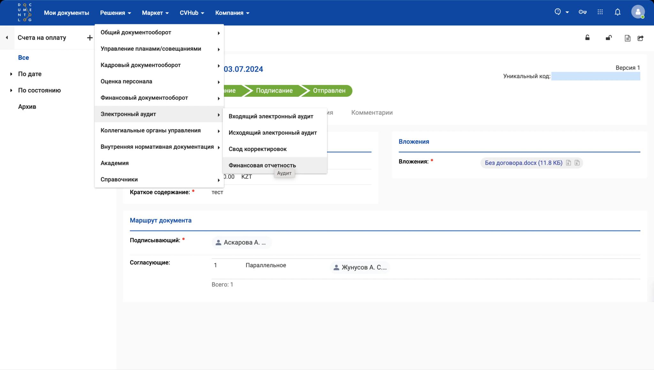Open the document page icon in toolbar
Image resolution: width=654 pixels, height=370 pixels.
pyautogui.click(x=627, y=38)
